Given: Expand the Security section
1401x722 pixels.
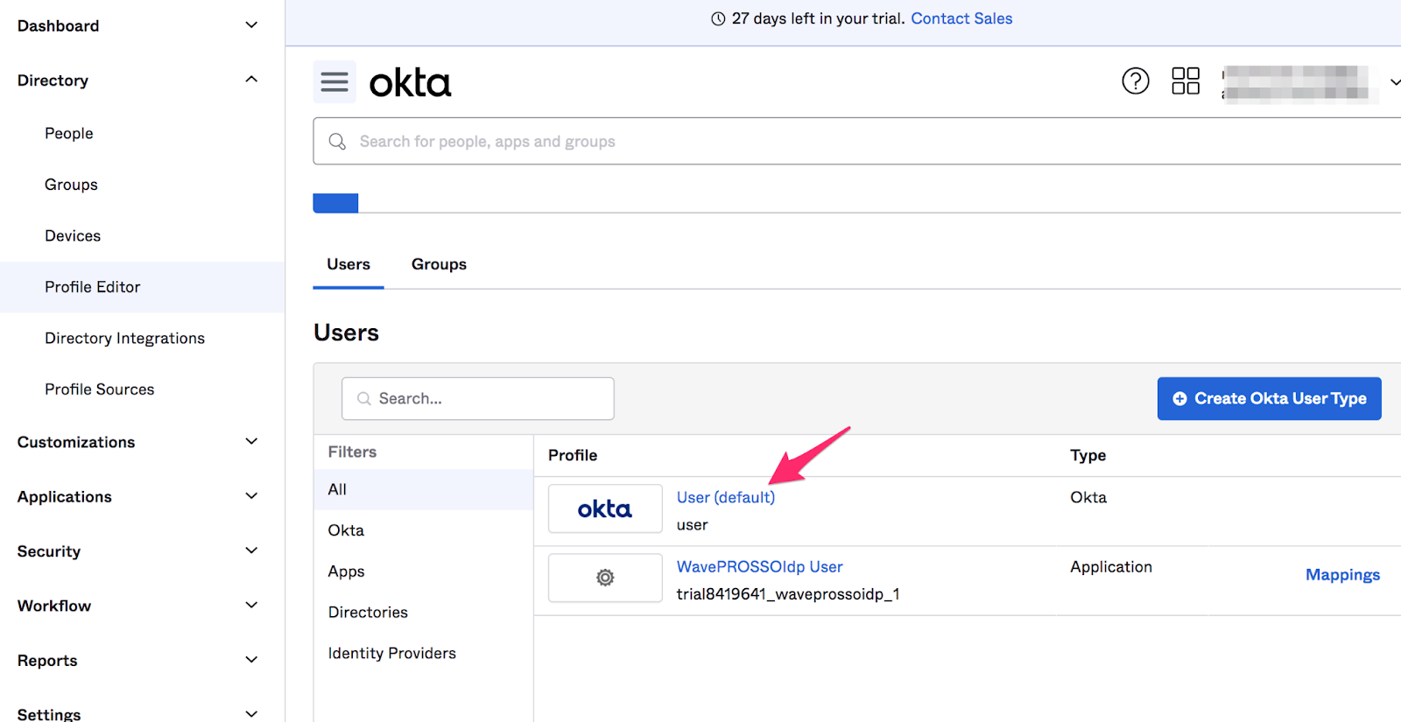Looking at the screenshot, I should tap(251, 550).
